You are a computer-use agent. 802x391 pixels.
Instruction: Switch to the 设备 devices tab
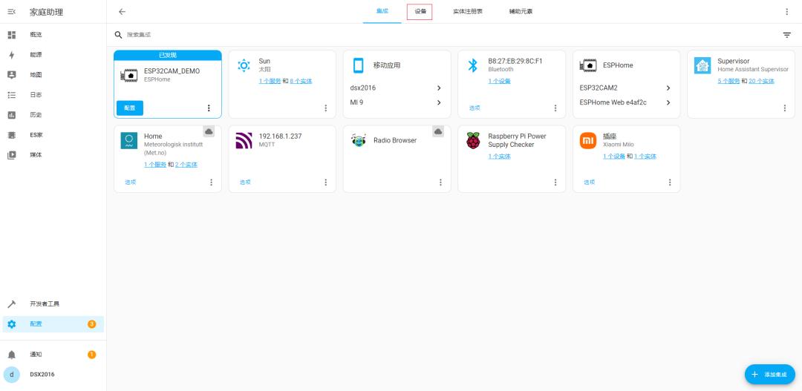click(420, 11)
